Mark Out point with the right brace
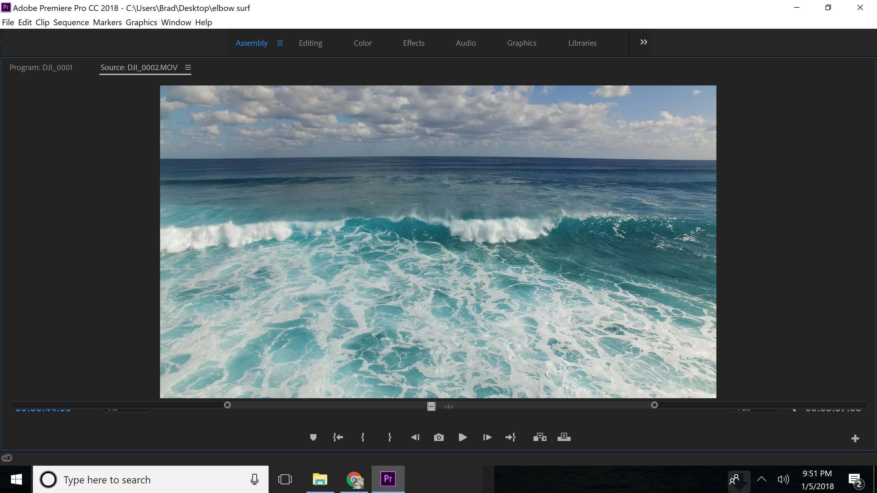Screen dimensions: 877x493 click(x=389, y=437)
